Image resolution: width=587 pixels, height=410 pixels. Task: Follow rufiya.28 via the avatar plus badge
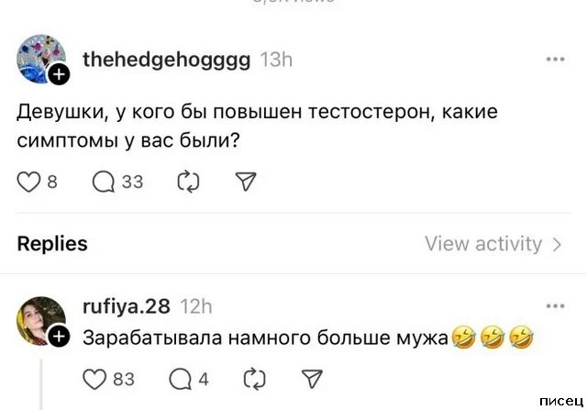point(59,338)
